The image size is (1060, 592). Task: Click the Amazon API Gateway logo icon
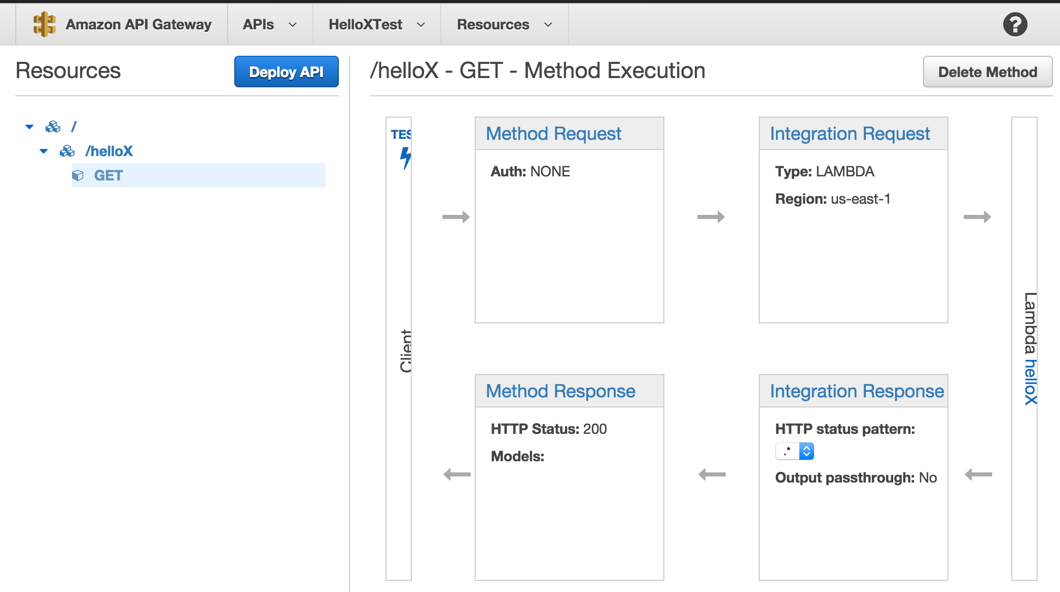coord(44,24)
